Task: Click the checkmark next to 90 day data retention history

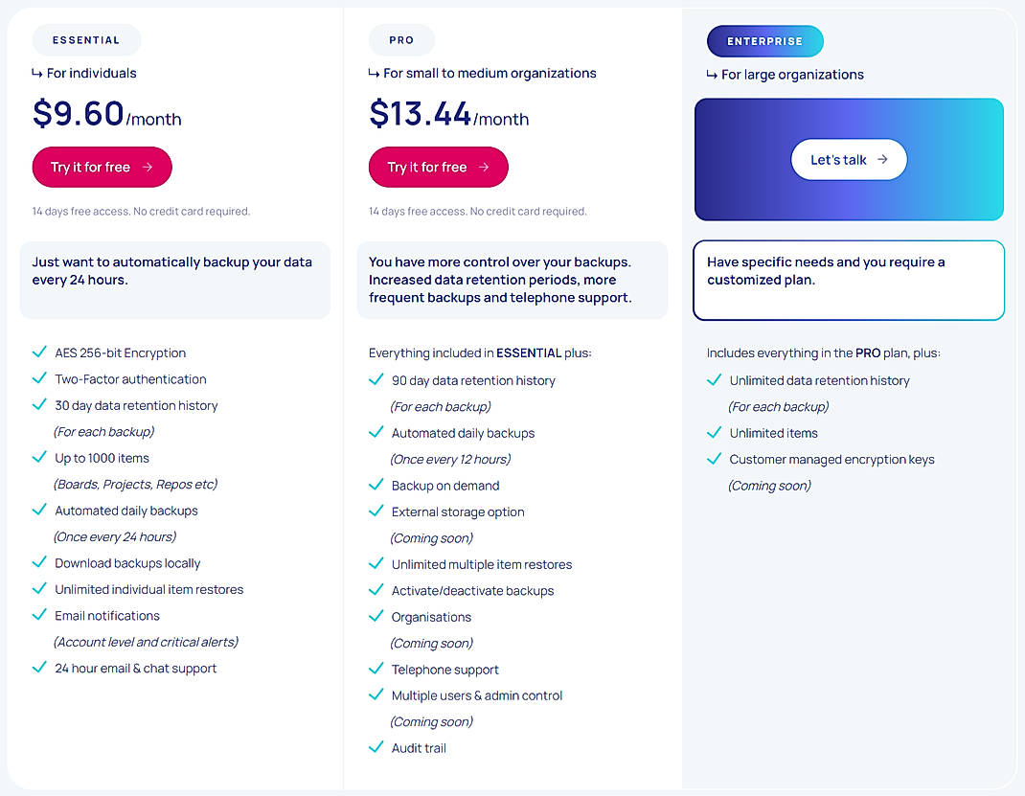Action: pyautogui.click(x=375, y=380)
